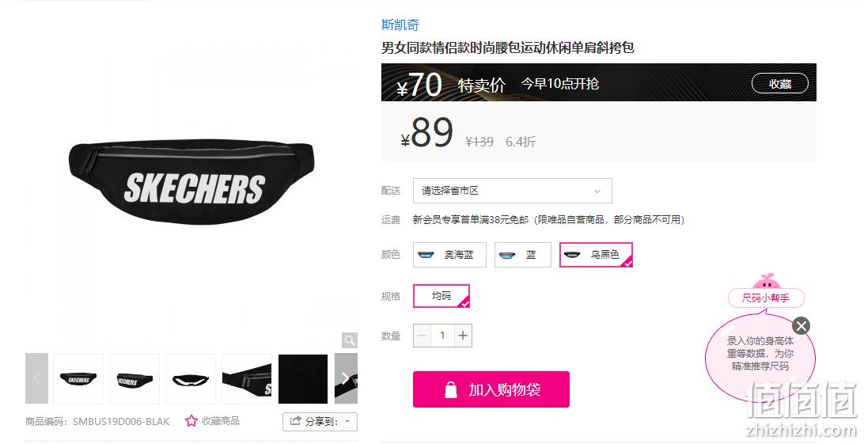Select the 奥海蓝 color option
Image resolution: width=864 pixels, height=444 pixels.
pyautogui.click(x=449, y=255)
